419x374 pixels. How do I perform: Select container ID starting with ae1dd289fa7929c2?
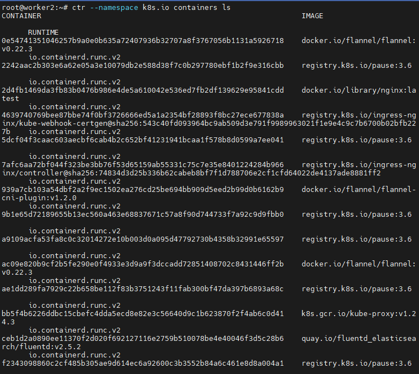[x=143, y=289]
